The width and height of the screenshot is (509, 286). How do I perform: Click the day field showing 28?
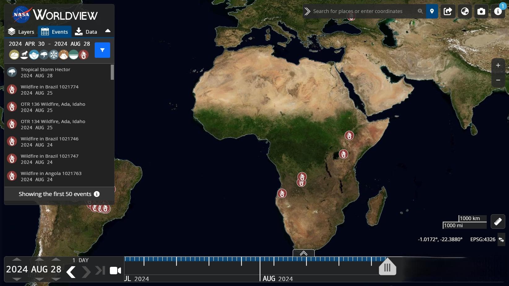56,269
